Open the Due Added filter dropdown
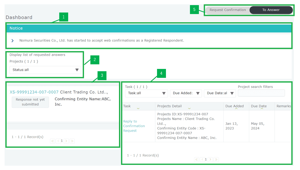 [x=186, y=93]
